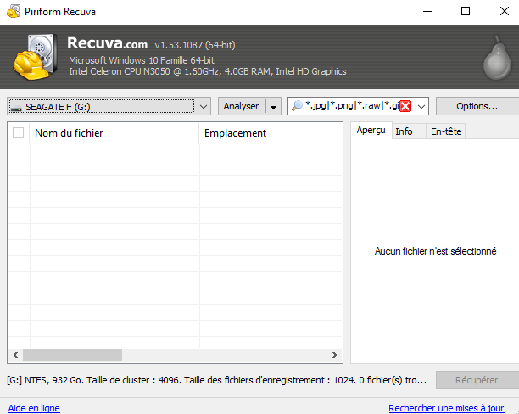Click the 'Aucun fichier n'est sélectionné' message
Screen dimensions: 519x414
[435, 251]
